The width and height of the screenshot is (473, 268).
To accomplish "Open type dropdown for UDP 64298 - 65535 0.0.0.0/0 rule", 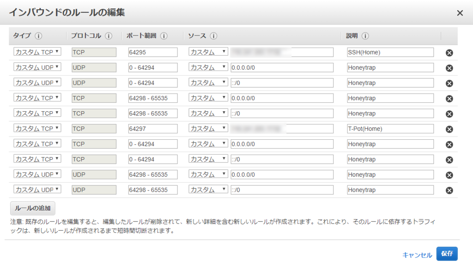I will tap(37, 174).
